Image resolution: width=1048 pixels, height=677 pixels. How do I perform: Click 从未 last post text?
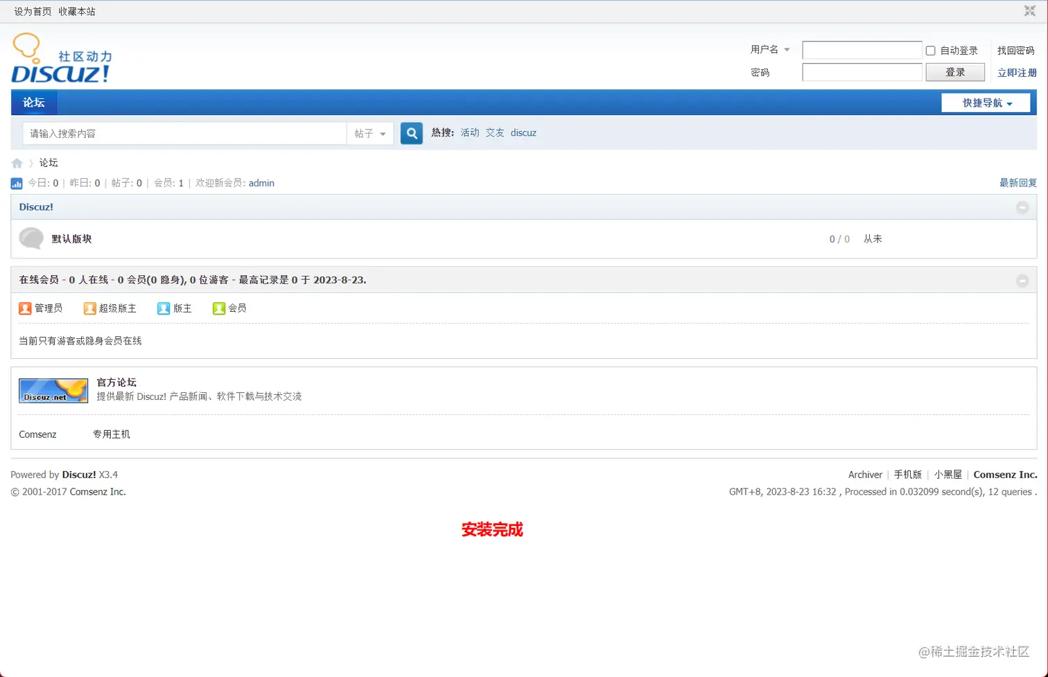(x=873, y=239)
